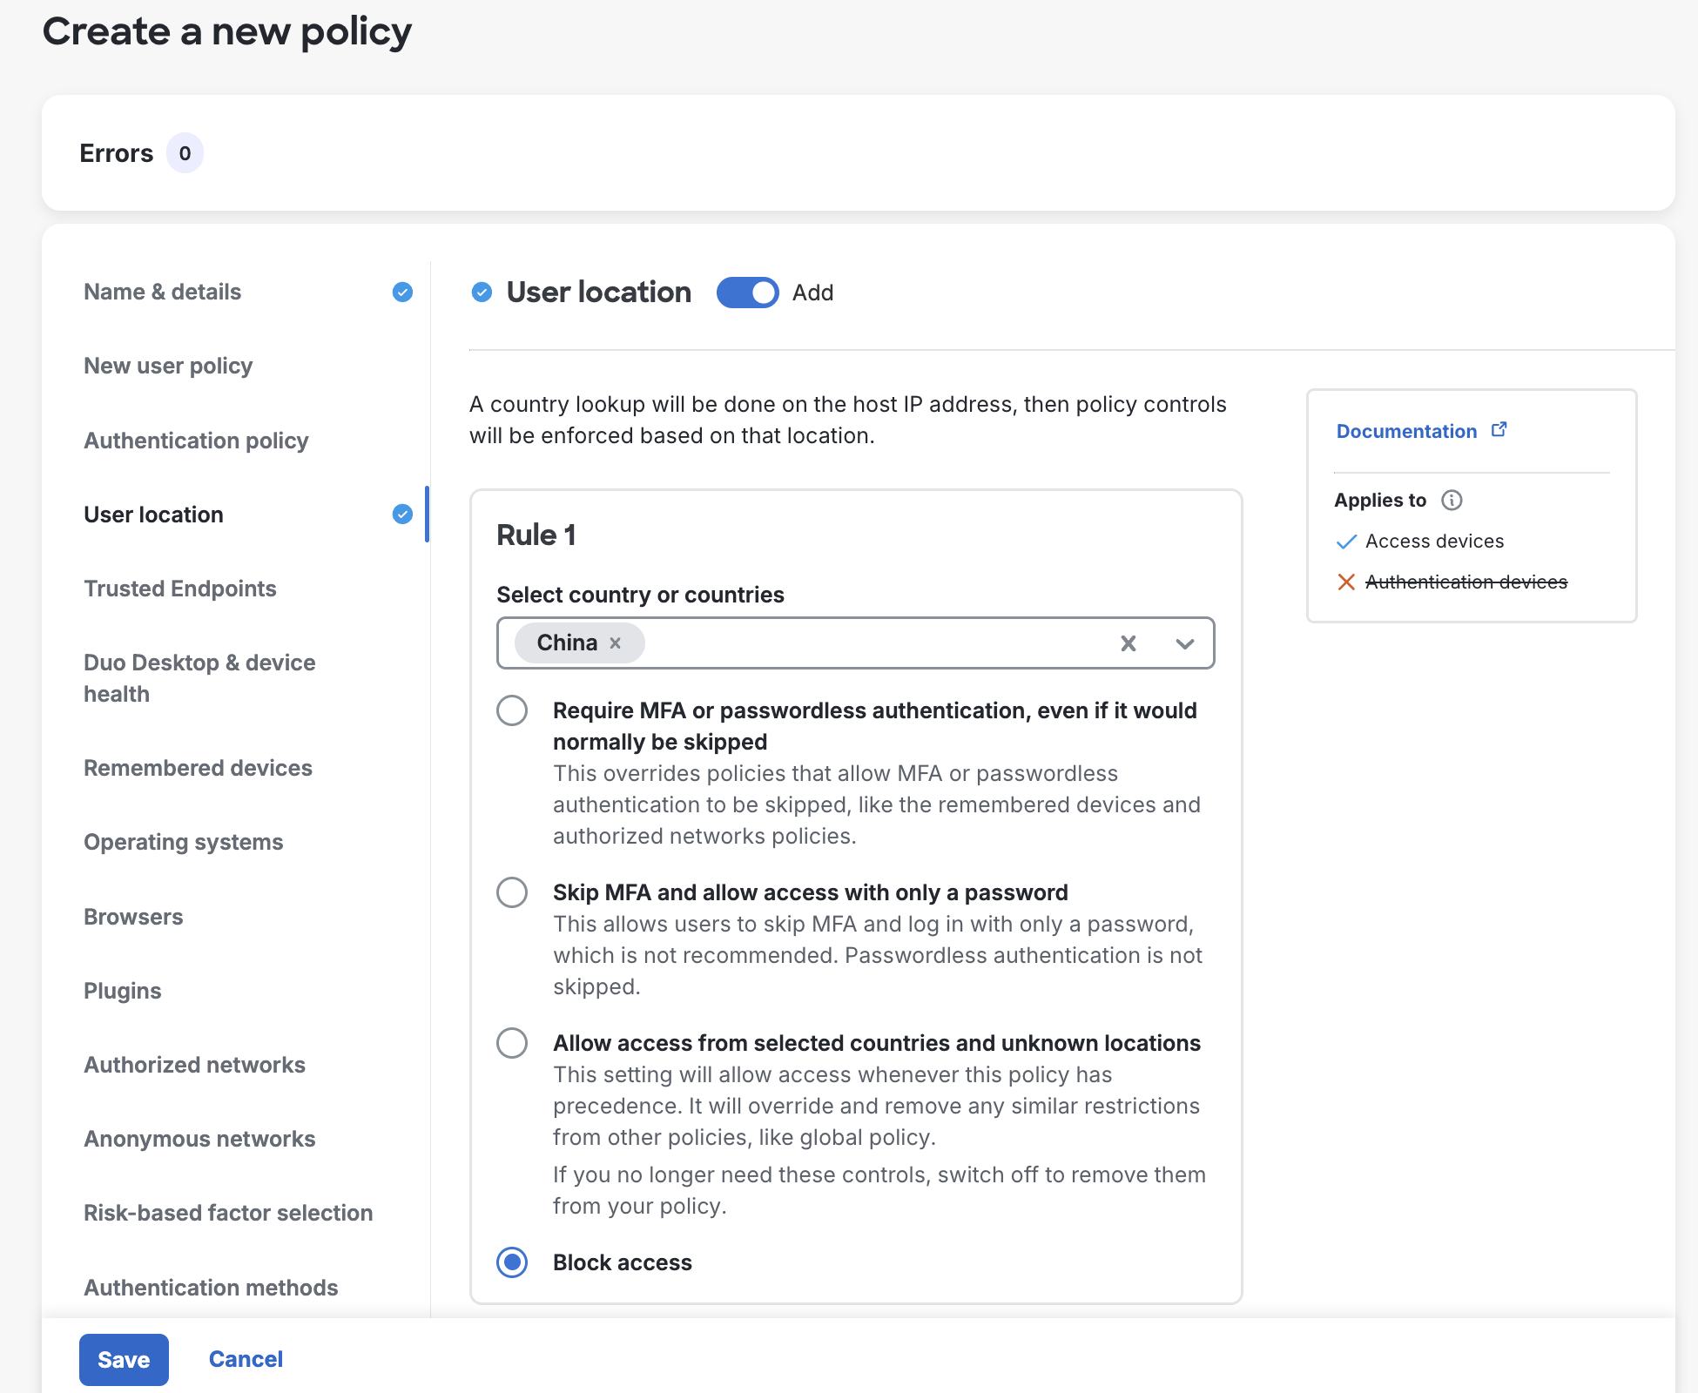Image resolution: width=1698 pixels, height=1393 pixels.
Task: Save the new policy
Action: coord(124,1359)
